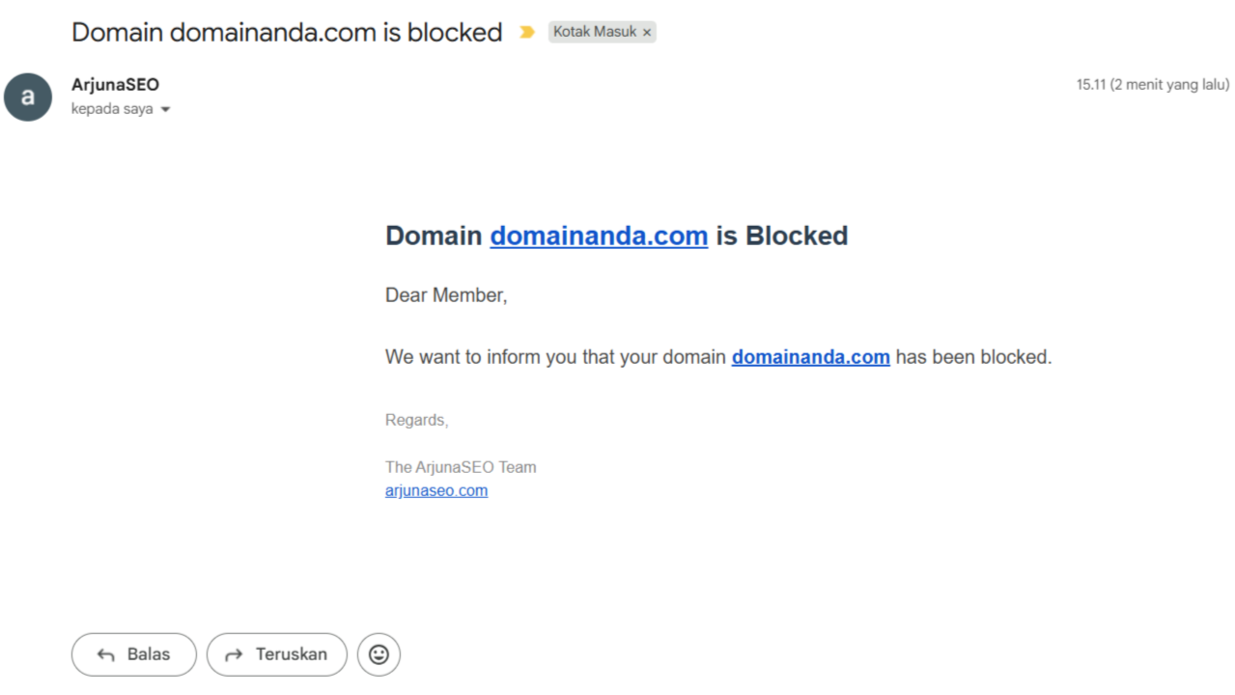Click the Dear Member greeting text

(x=446, y=295)
